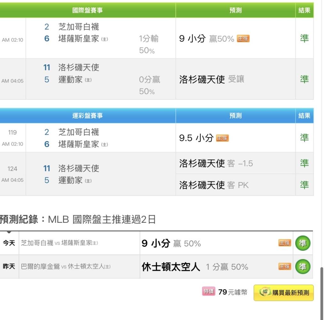326x320 pixels.
Task: Click the 主推 badge in 昨天 record row
Action: (x=285, y=266)
